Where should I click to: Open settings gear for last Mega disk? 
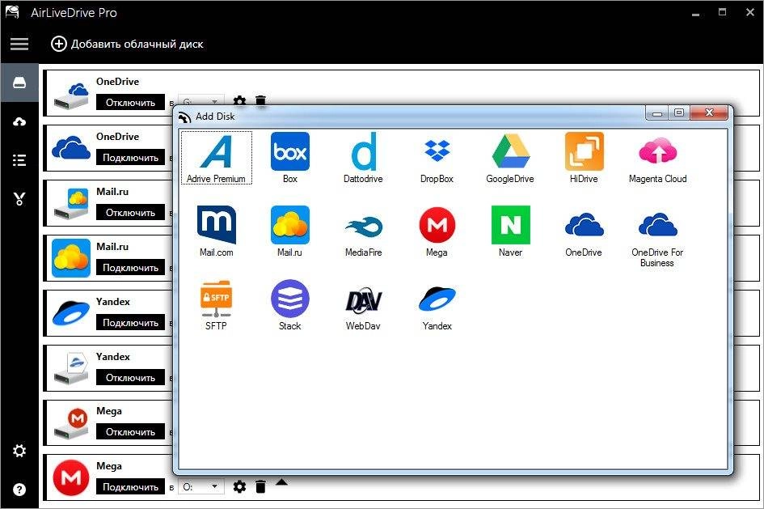point(239,486)
